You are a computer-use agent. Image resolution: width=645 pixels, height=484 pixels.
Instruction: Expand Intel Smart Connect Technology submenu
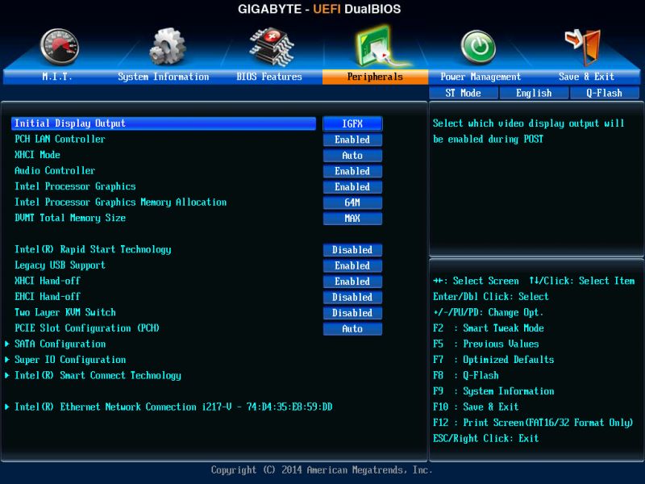98,375
